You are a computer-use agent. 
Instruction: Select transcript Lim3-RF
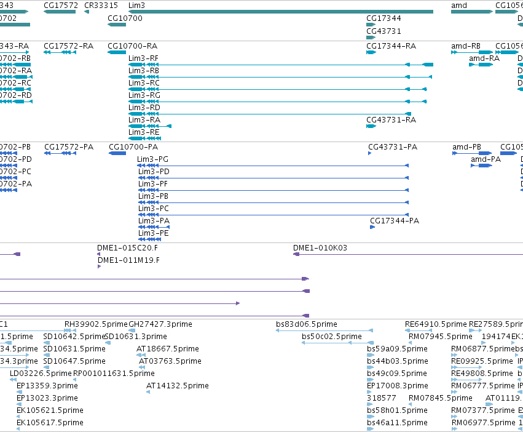tap(143, 58)
